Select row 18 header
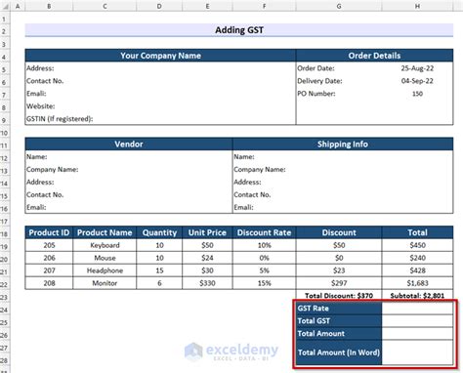The height and width of the screenshot is (373, 463). coord(5,233)
